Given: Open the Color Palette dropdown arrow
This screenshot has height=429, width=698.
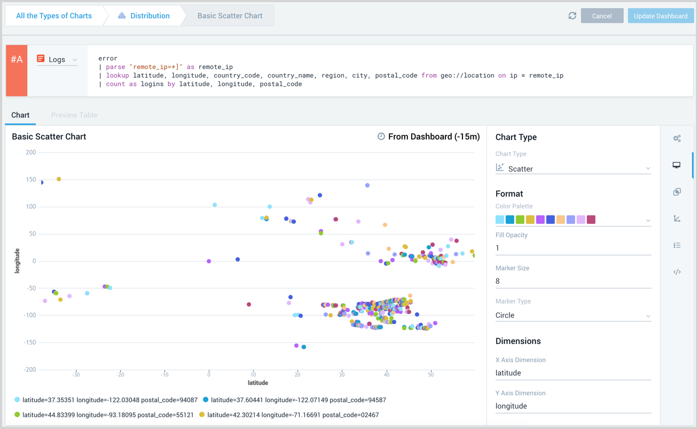Looking at the screenshot, I should (x=648, y=220).
